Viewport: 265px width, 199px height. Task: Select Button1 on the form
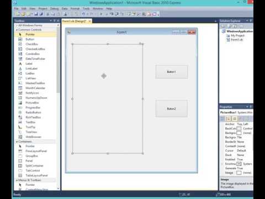click(x=172, y=72)
